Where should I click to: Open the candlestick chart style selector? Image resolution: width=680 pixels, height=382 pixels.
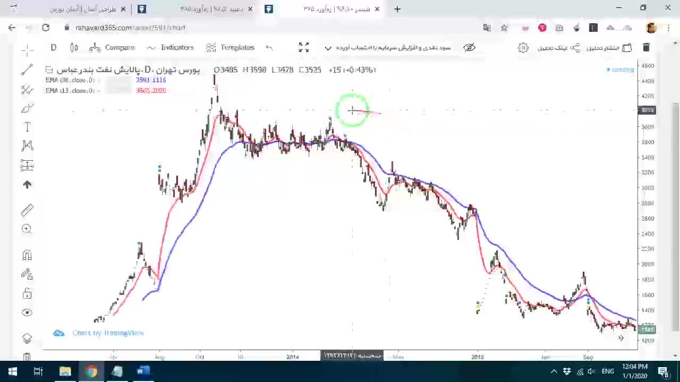pyautogui.click(x=74, y=48)
